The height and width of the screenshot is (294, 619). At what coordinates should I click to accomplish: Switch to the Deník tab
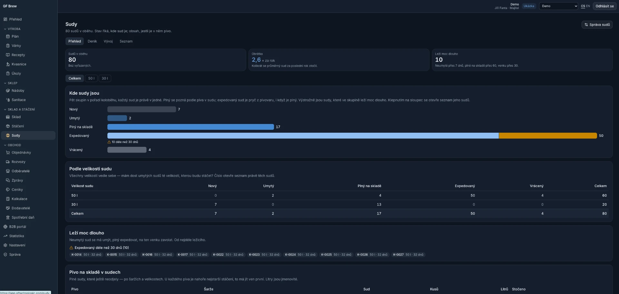tap(92, 41)
